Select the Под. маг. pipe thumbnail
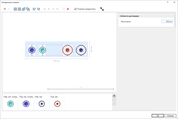Image resolution: width=178 pixels, height=119 pixels. pos(57,102)
